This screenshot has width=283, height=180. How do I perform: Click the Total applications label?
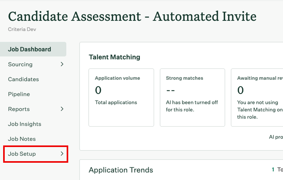click(116, 102)
